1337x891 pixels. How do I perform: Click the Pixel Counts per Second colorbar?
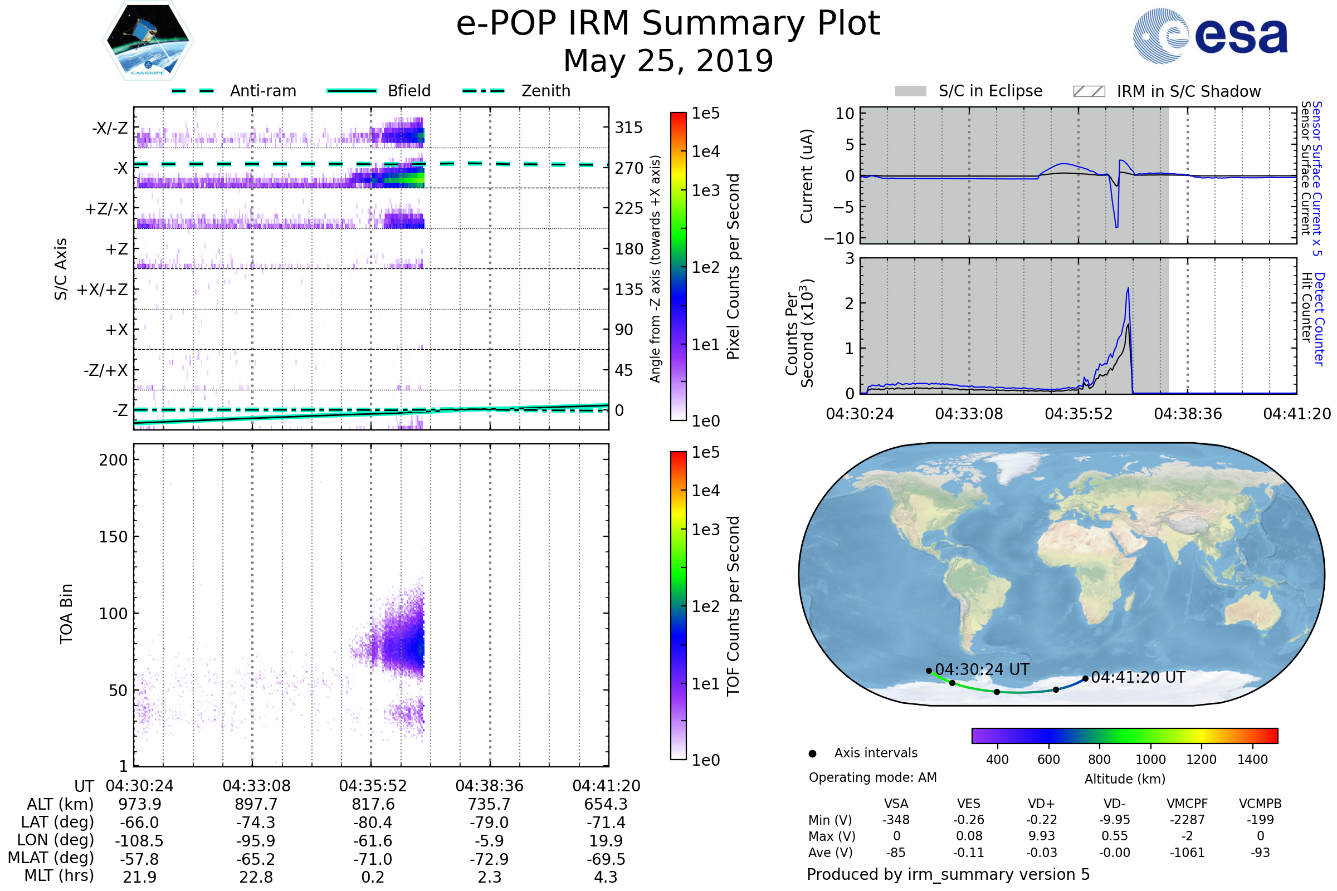tap(678, 266)
